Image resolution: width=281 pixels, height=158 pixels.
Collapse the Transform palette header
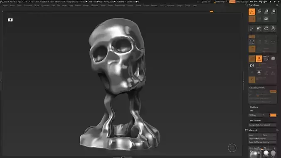pos(254,5)
